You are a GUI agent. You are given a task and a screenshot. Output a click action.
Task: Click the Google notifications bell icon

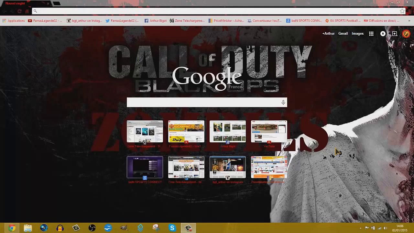(x=383, y=34)
